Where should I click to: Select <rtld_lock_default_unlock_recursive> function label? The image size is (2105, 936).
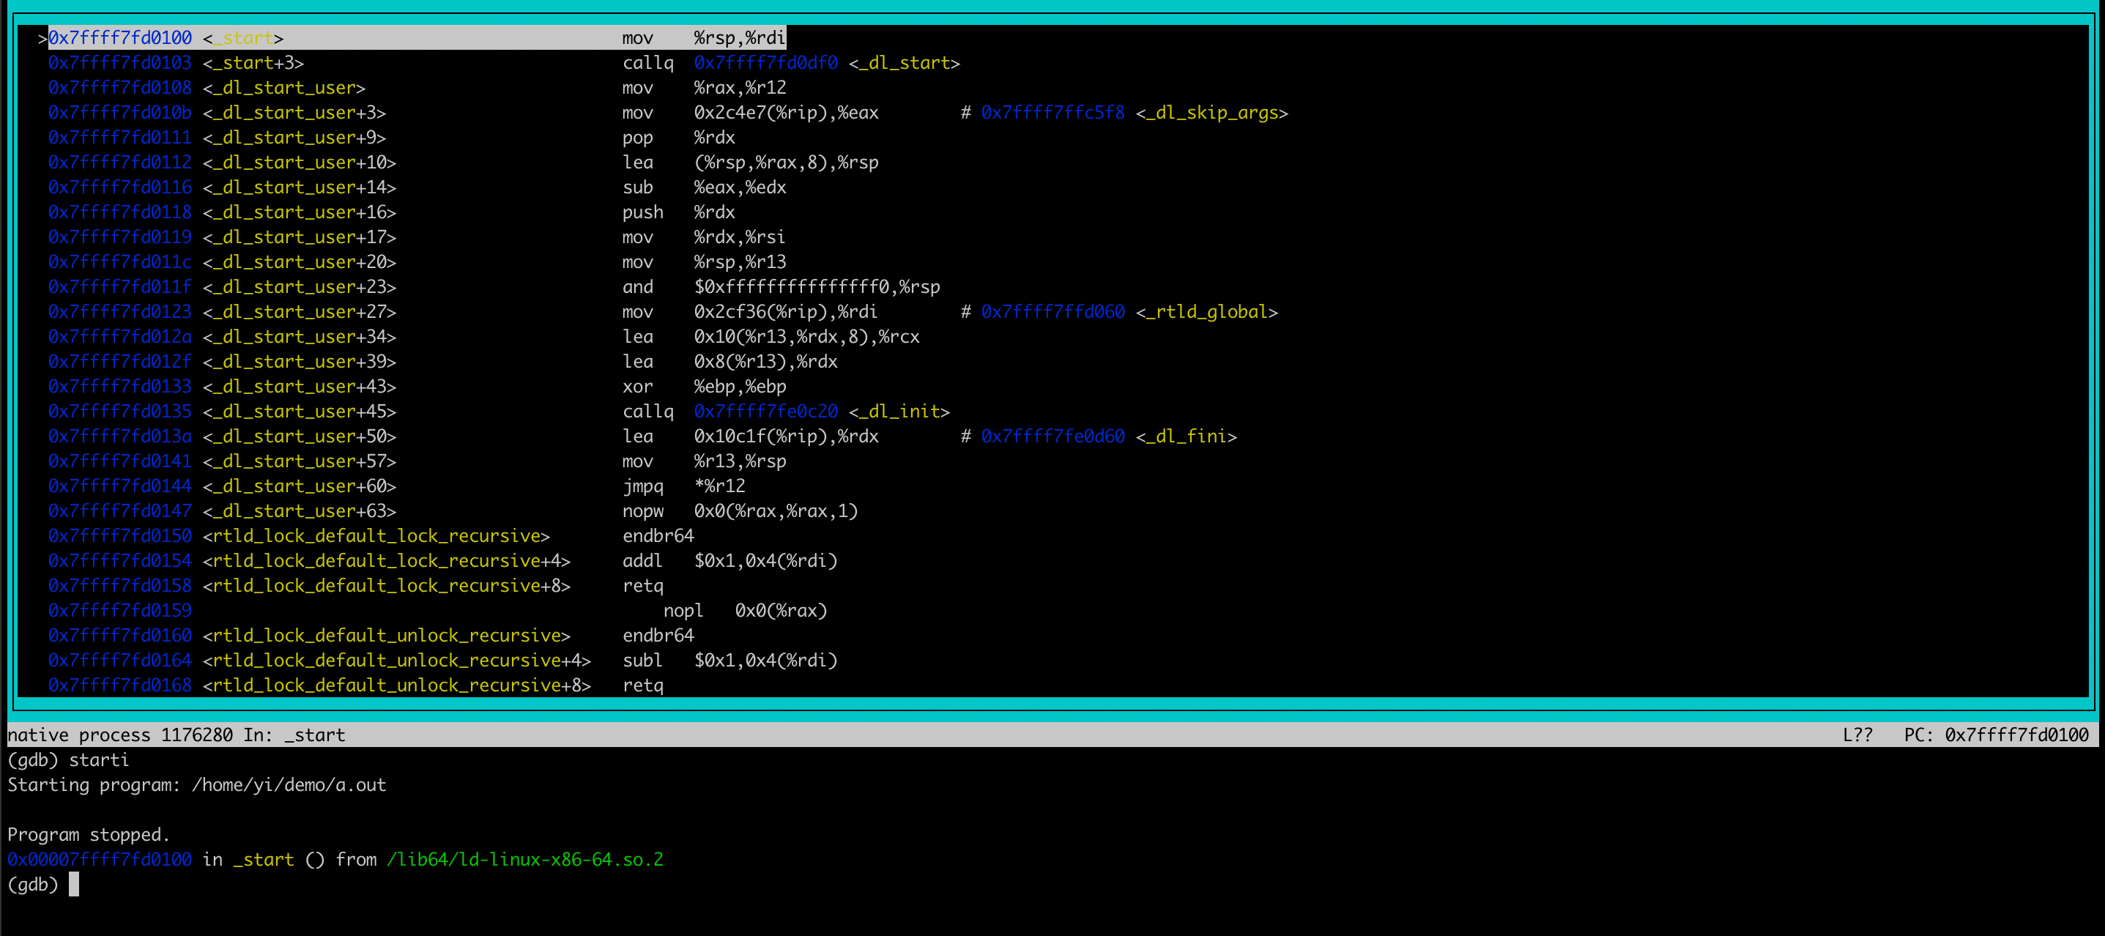coord(387,636)
